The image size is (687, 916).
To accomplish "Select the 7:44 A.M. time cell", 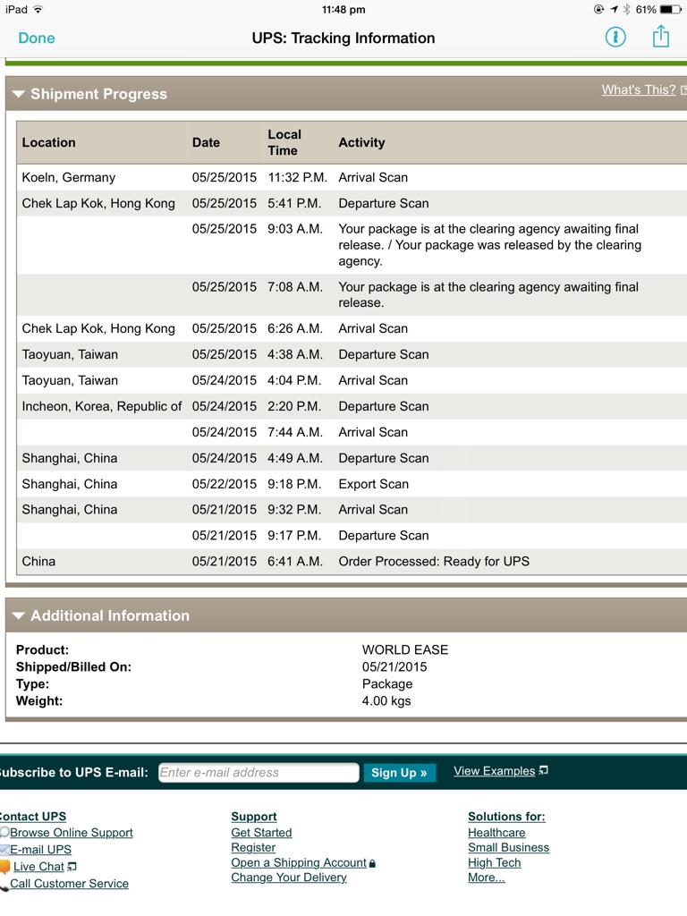I will 295,432.
